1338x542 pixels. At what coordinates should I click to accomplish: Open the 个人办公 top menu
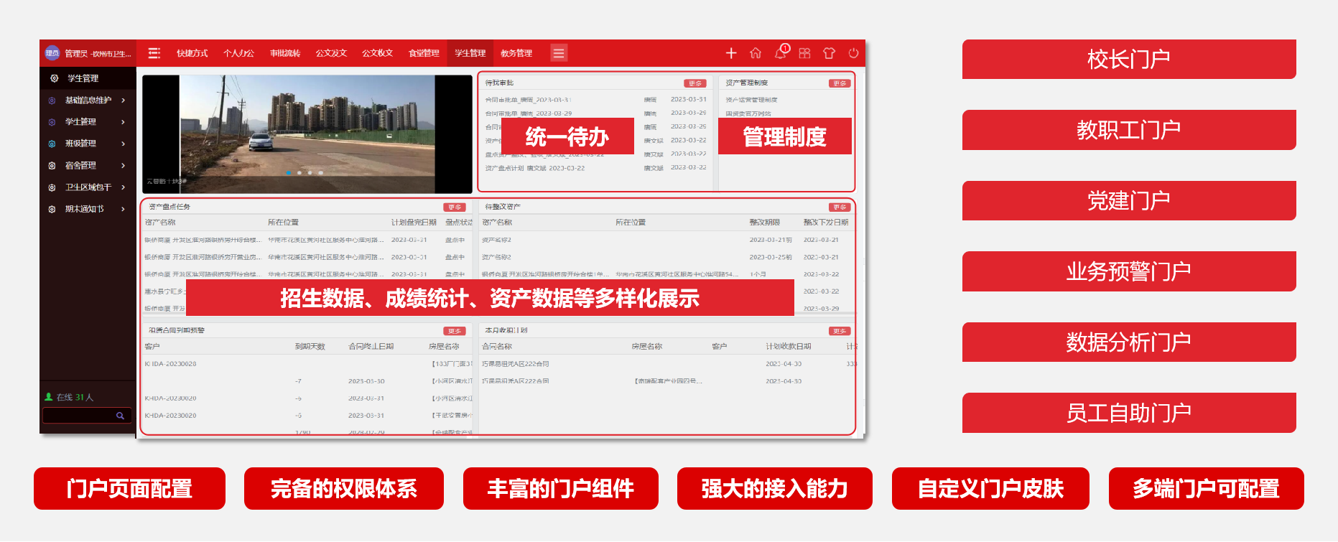[239, 53]
